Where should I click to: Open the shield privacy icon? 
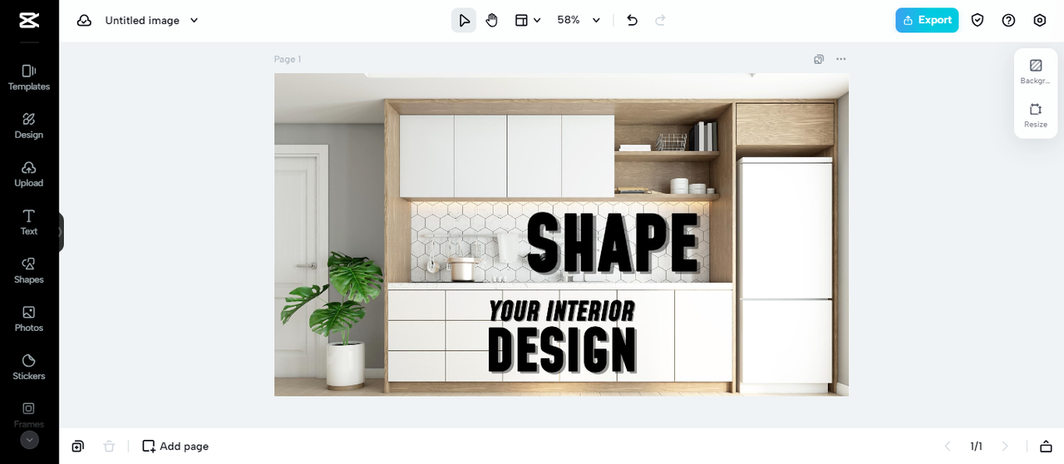(x=978, y=20)
